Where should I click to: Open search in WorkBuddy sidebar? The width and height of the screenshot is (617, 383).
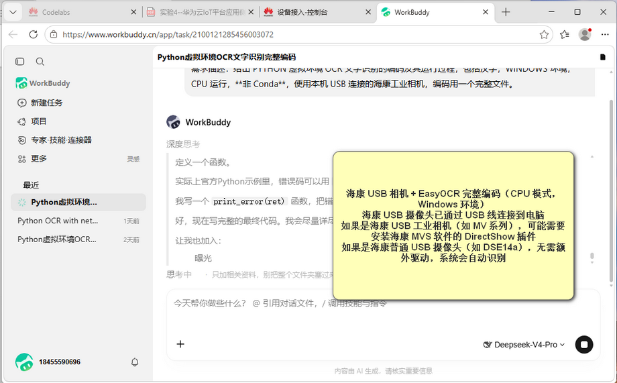click(x=40, y=62)
